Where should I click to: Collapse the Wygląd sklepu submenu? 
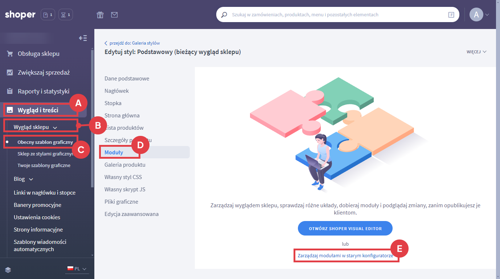click(x=36, y=127)
